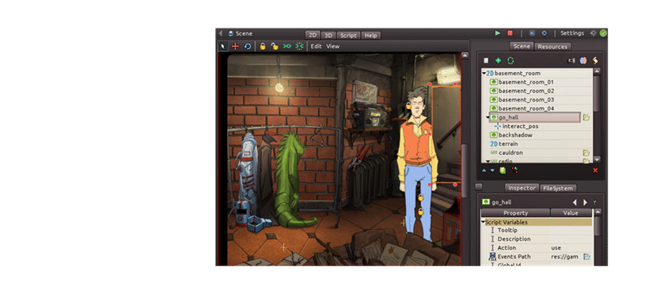Collapse the go_hall node arrow
Viewport: 645px width, 301px height.
(488, 118)
